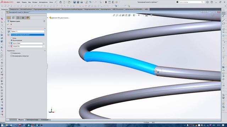Switch to the DimXpertManager tab icon
This screenshot has height=127, width=227.
[x=23, y=18]
